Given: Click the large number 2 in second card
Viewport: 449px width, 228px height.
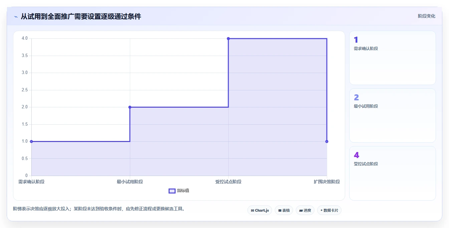Looking at the screenshot, I should click(x=356, y=98).
